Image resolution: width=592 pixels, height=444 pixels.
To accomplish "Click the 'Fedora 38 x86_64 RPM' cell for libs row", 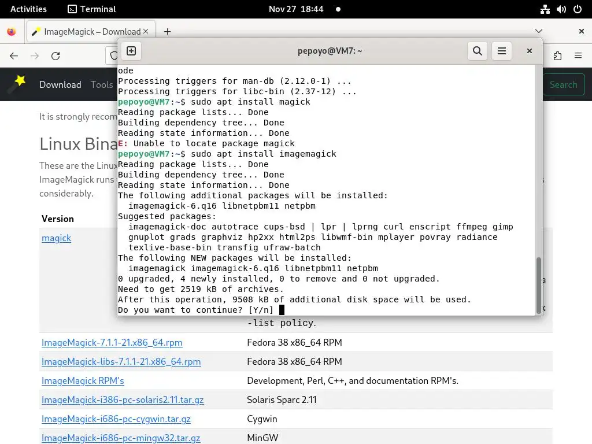I will (294, 362).
